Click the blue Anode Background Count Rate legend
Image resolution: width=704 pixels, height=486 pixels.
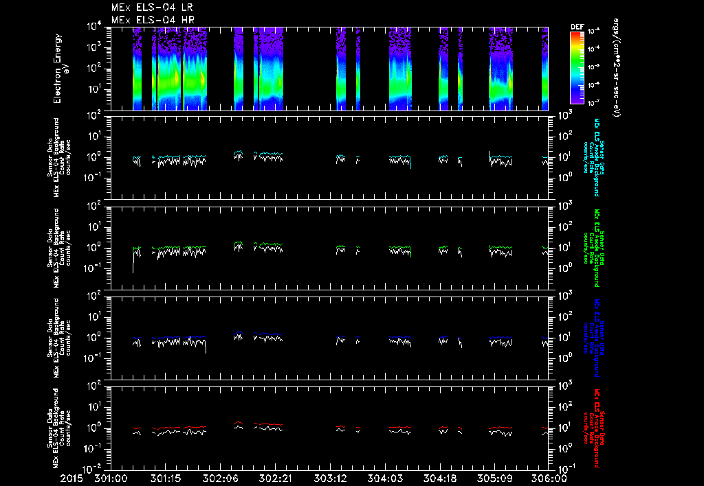[593, 338]
